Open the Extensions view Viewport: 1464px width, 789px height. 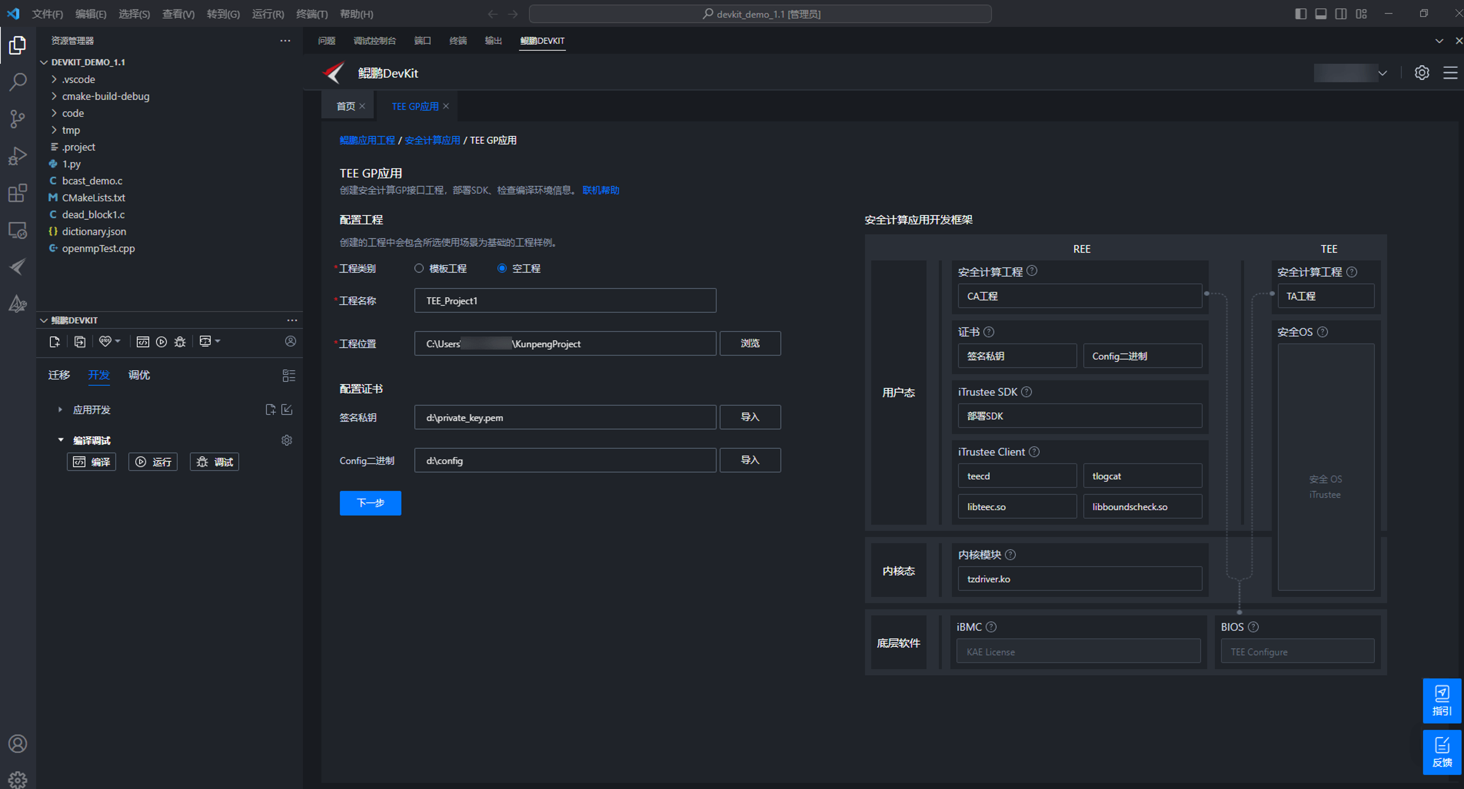(18, 193)
